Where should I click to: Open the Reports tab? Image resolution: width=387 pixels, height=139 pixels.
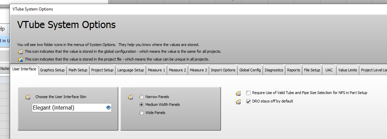coord(293,70)
